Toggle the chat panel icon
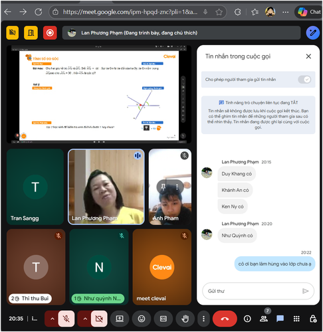323x332 pixels. click(x=280, y=319)
